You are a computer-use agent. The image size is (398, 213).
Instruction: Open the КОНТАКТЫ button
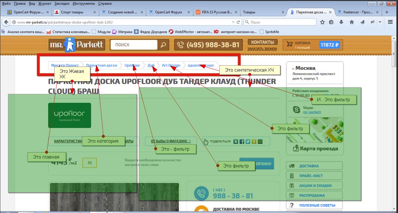pyautogui.click(x=262, y=42)
